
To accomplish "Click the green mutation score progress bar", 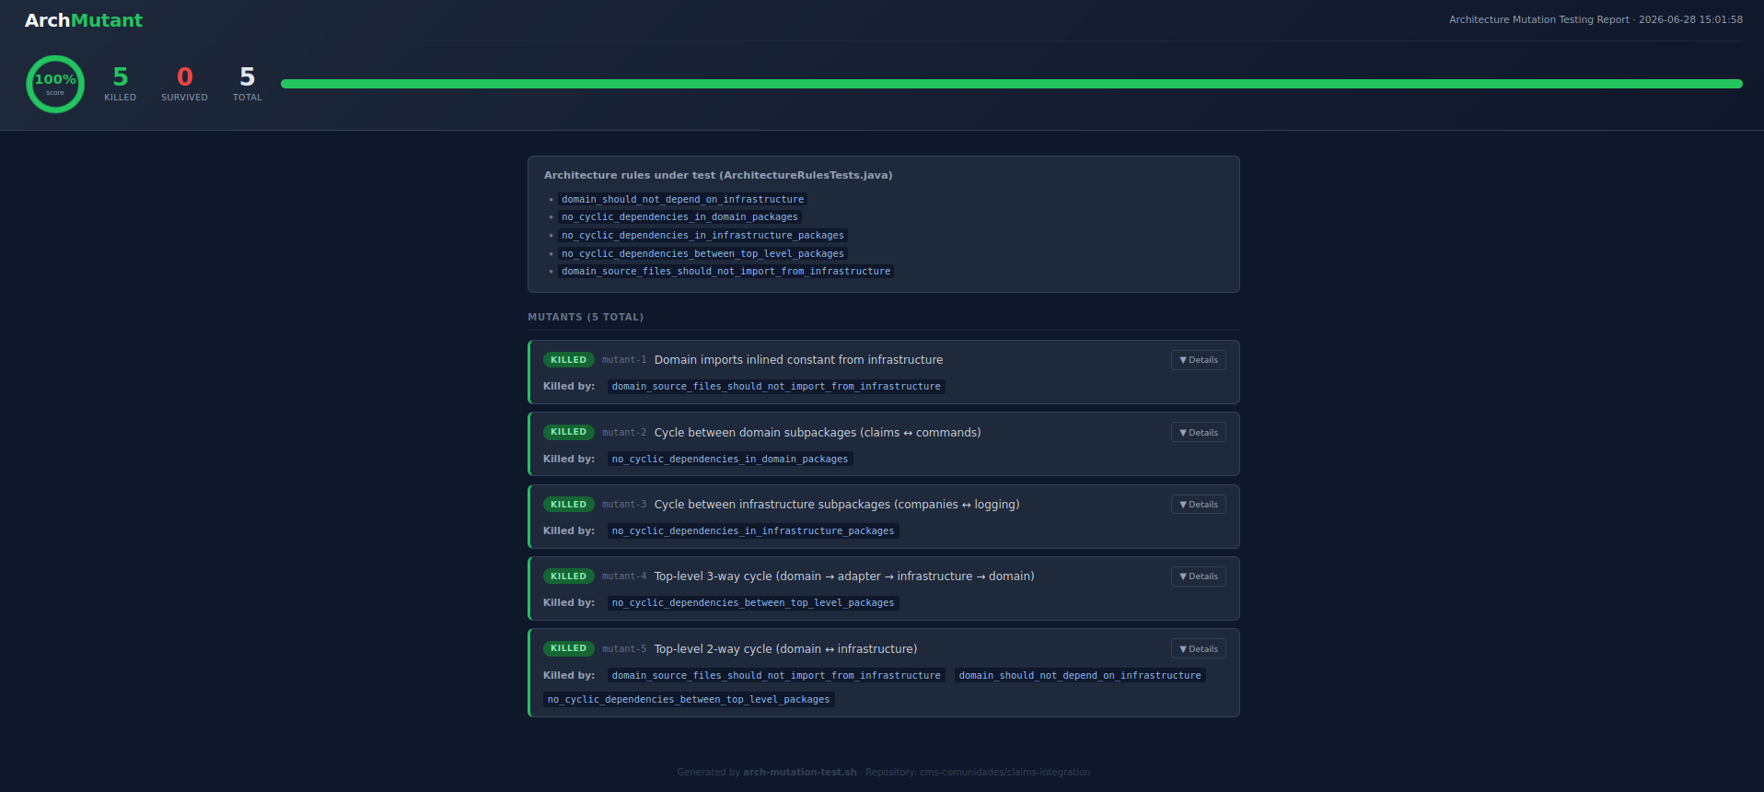I will pyautogui.click(x=1011, y=84).
